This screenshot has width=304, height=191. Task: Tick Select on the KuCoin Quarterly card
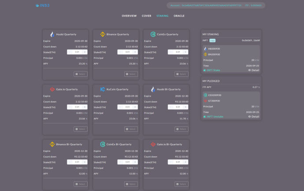click(x=131, y=129)
